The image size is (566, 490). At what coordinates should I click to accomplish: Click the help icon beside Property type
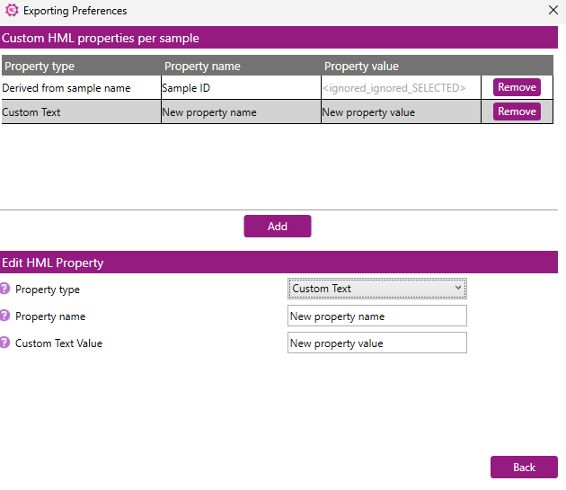(x=4, y=289)
